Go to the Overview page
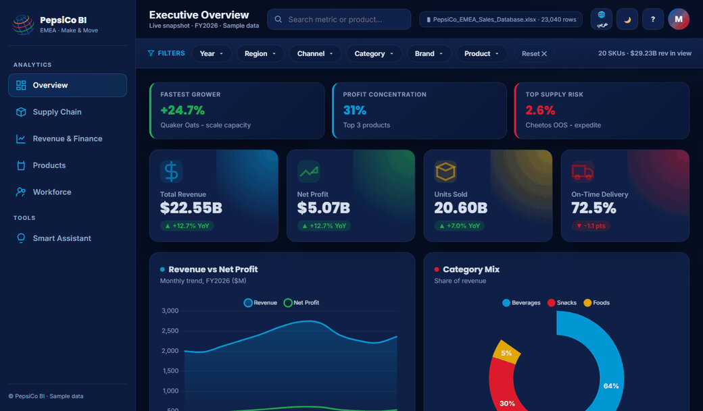The width and height of the screenshot is (703, 411). point(68,85)
